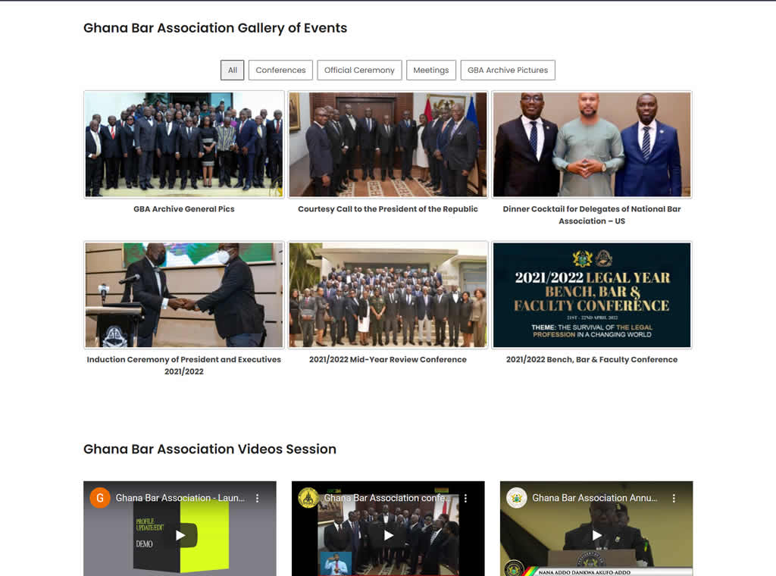The image size is (776, 576).
Task: Play the Ghana Bar Association Annual video
Action: (x=597, y=535)
